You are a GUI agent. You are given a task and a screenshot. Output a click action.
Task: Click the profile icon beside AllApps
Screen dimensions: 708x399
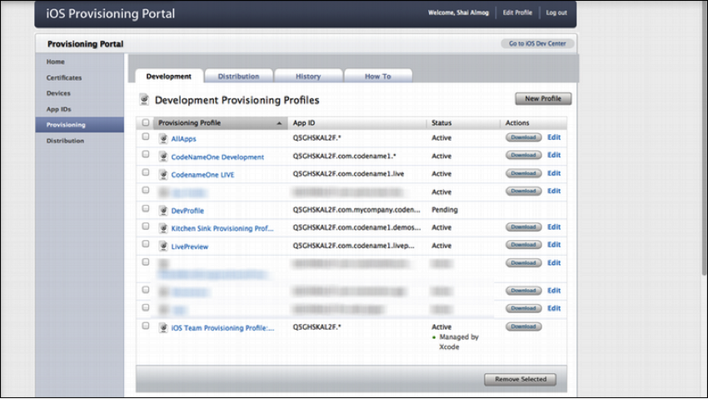click(163, 138)
